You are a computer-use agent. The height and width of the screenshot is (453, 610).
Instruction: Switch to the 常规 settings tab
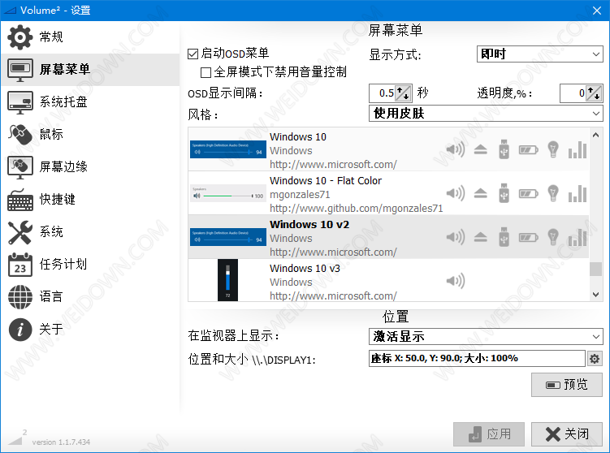(x=90, y=37)
